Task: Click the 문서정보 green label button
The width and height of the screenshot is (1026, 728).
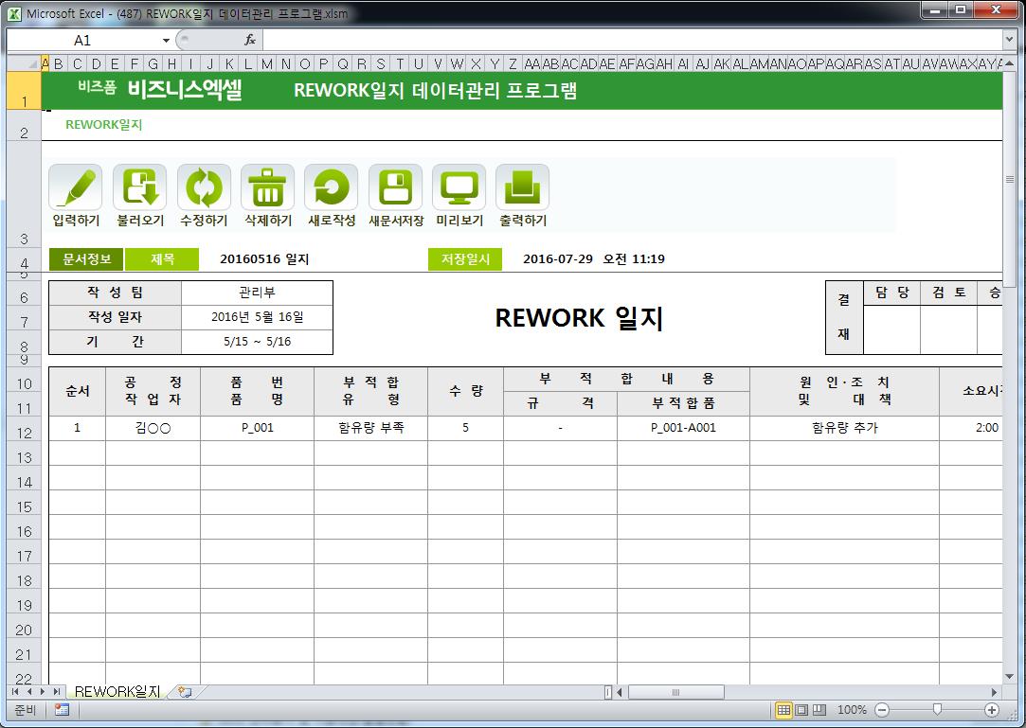Action: 86,259
